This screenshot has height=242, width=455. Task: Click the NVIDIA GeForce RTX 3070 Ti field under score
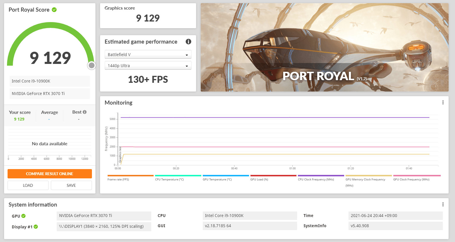pyautogui.click(x=50, y=94)
